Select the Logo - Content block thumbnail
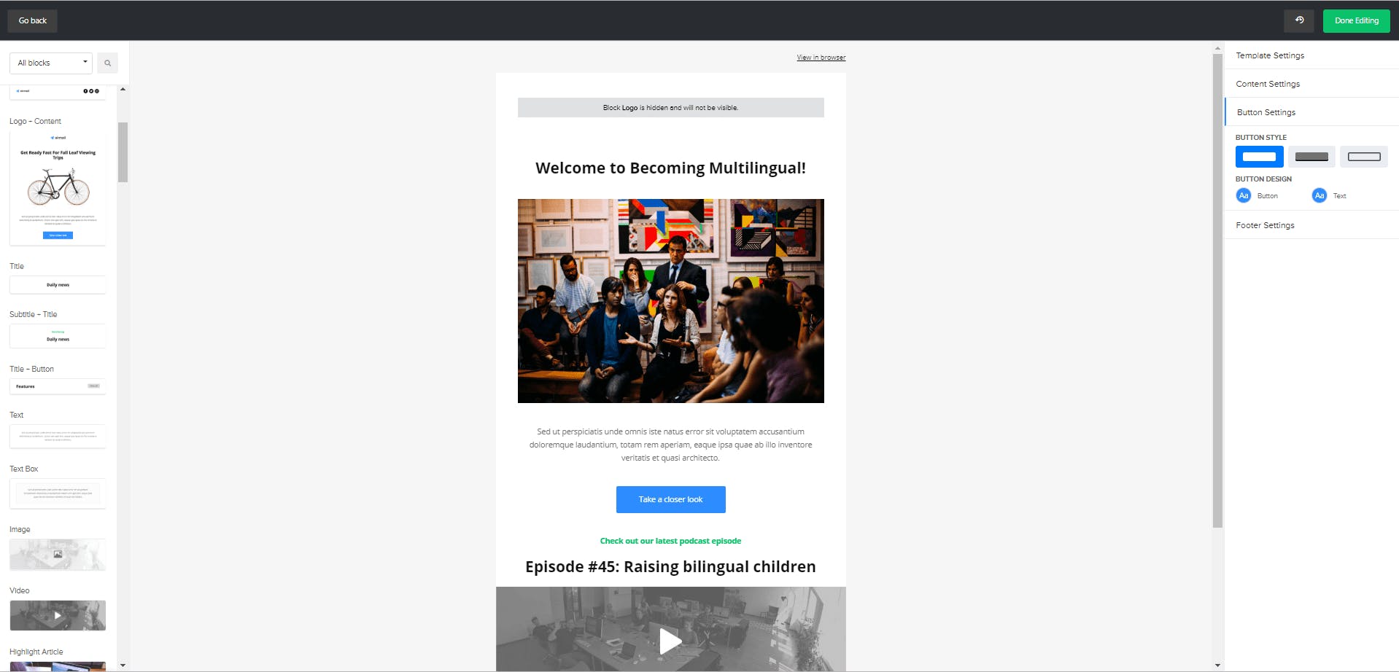Image resolution: width=1399 pixels, height=672 pixels. pyautogui.click(x=58, y=187)
